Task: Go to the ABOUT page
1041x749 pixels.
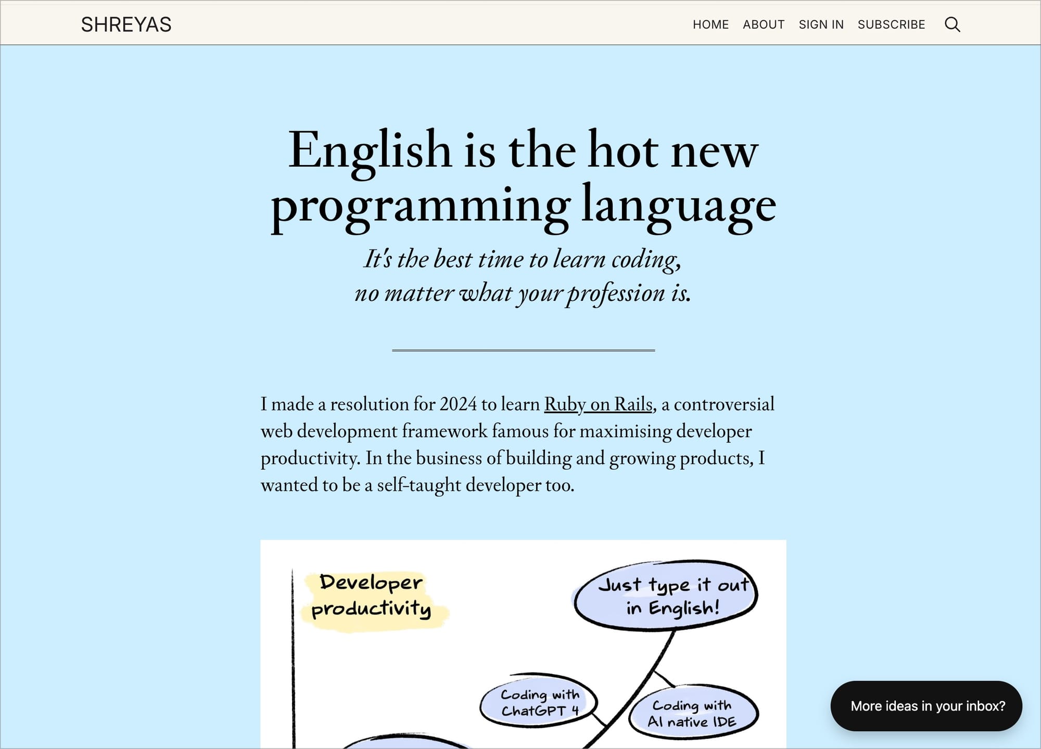Action: coord(763,24)
